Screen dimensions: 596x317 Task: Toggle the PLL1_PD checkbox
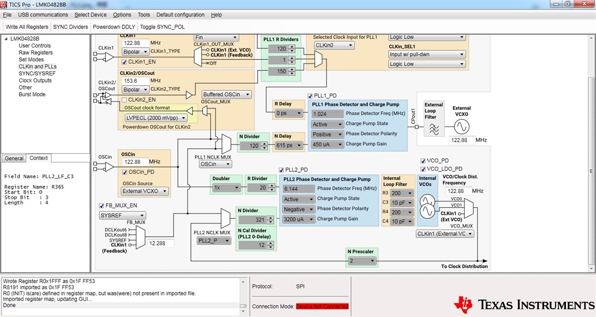click(x=310, y=96)
